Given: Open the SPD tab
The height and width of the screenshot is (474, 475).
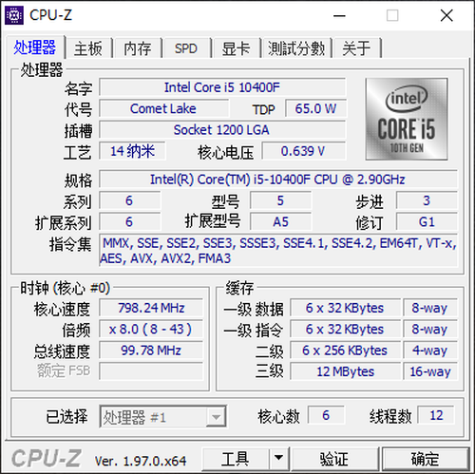Looking at the screenshot, I should 186,48.
